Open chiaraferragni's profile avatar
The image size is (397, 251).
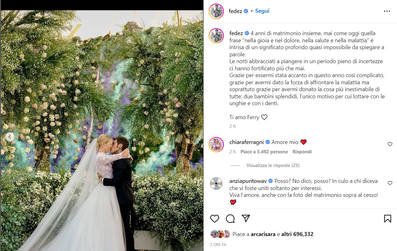(x=216, y=144)
